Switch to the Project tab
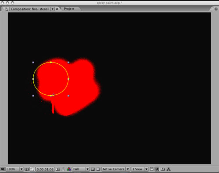 pyautogui.click(x=69, y=9)
